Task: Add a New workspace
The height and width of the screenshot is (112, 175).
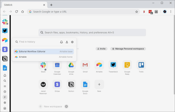Action: pos(50,106)
